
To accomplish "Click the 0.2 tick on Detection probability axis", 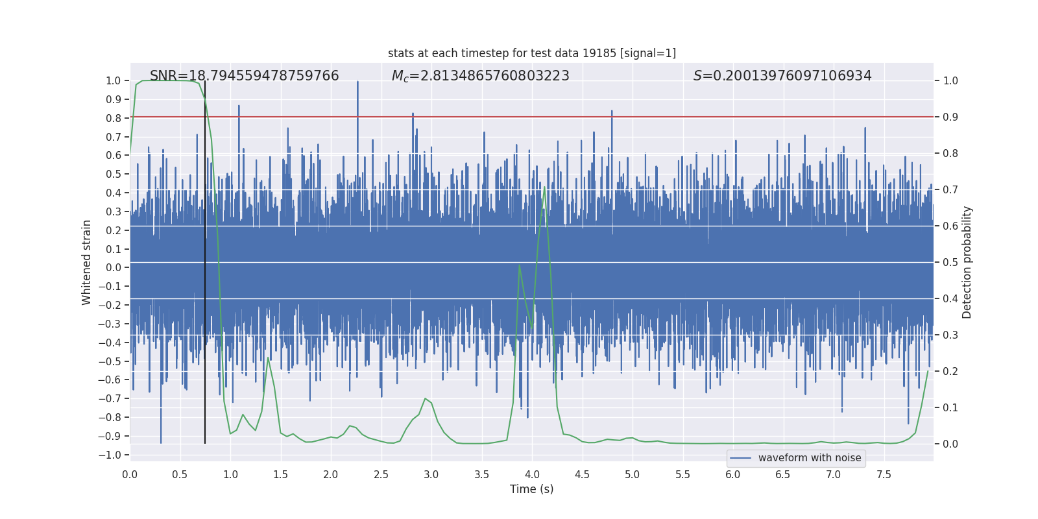I will click(950, 372).
